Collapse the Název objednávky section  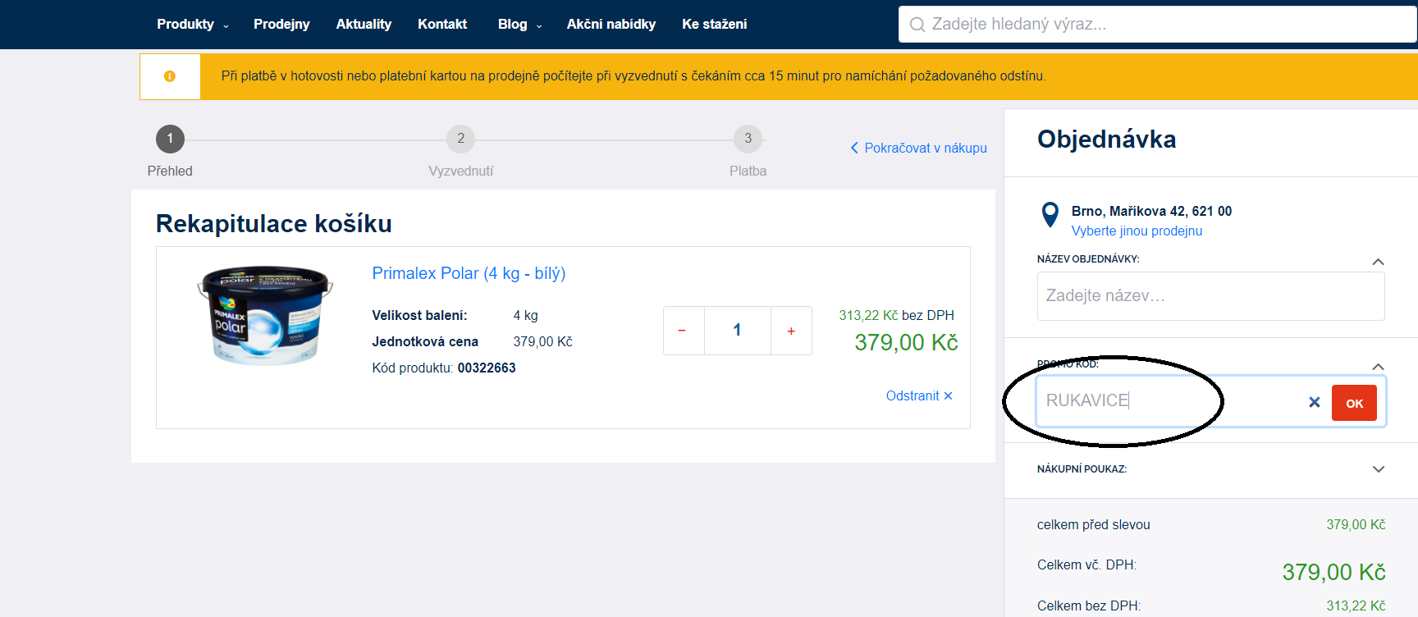pos(1378,262)
